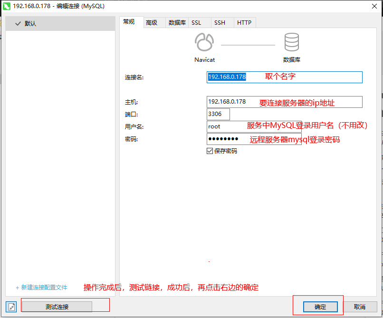Click the database cylinder icon
The height and width of the screenshot is (318, 383).
[291, 42]
